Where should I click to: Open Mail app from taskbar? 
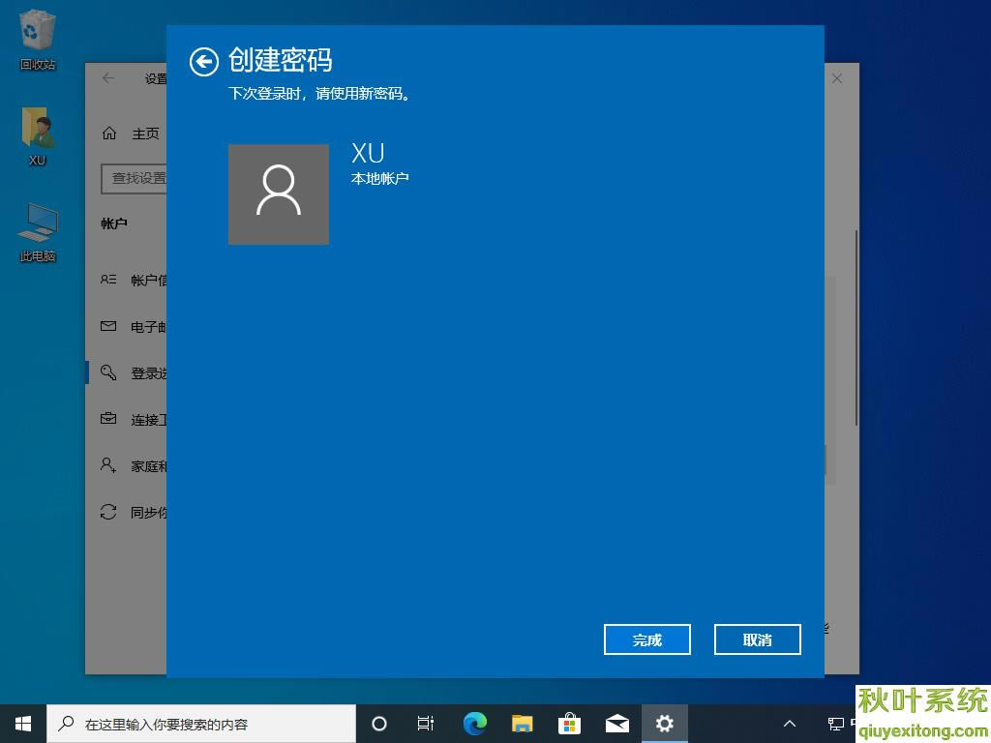(616, 724)
